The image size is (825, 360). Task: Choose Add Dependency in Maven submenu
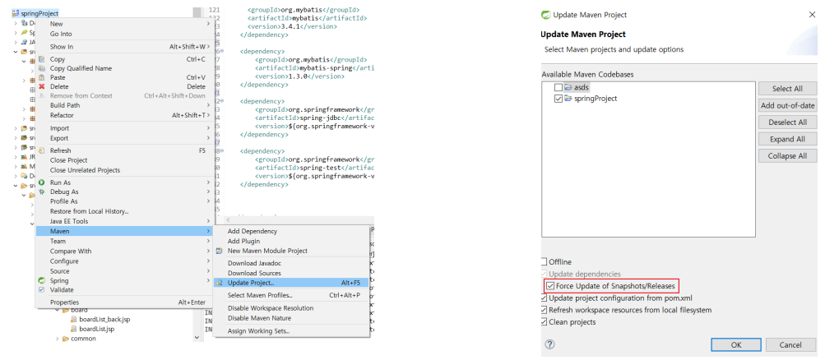coord(291,231)
